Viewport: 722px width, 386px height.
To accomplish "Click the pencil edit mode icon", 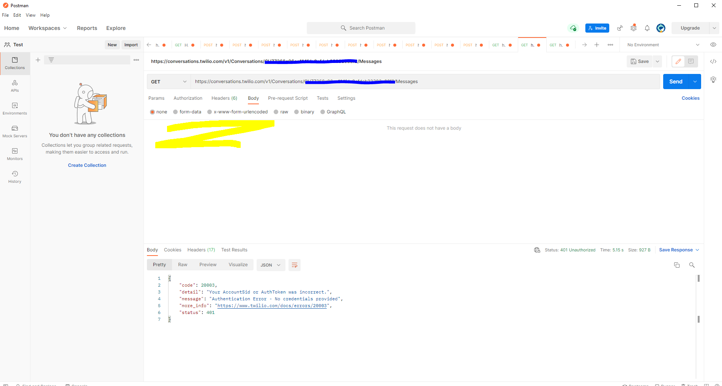I will 678,61.
